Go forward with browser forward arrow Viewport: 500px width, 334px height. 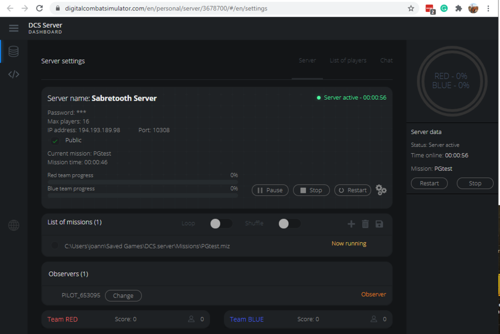click(x=24, y=9)
